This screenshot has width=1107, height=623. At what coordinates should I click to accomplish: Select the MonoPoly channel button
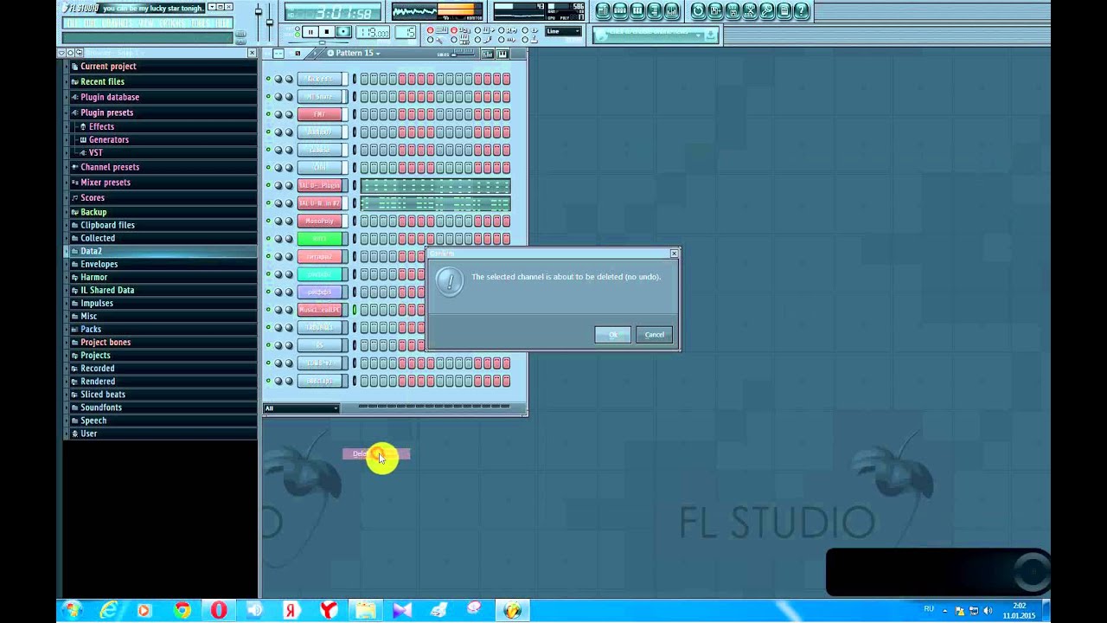point(319,221)
